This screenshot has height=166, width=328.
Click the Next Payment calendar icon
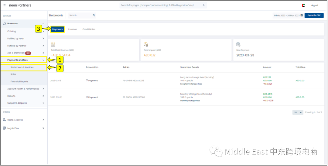pos(238,44)
